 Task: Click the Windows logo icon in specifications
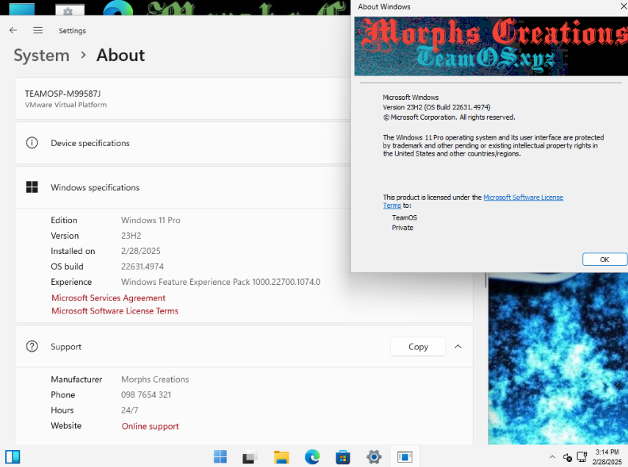pyautogui.click(x=32, y=187)
